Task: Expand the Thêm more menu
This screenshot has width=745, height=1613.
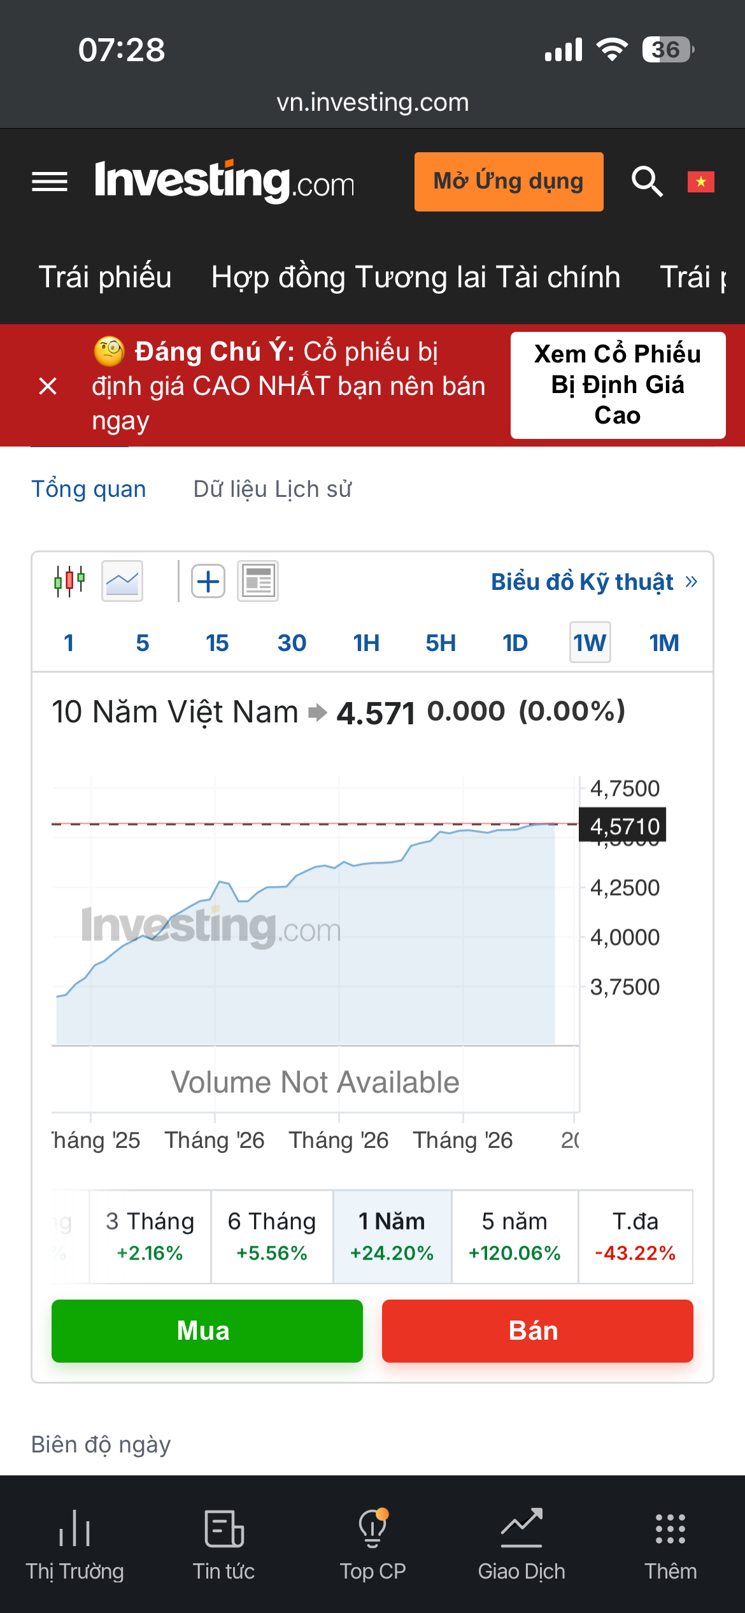Action: 670,1544
